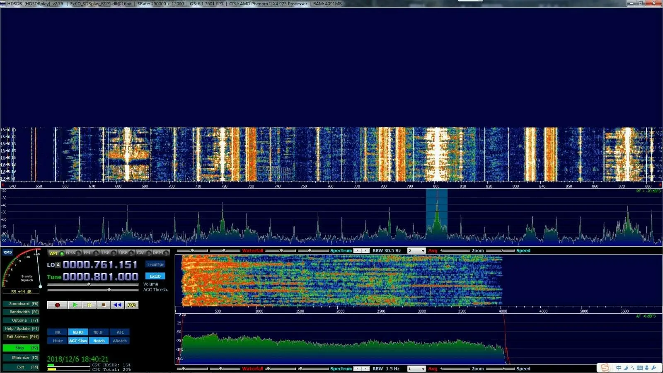Activate Full Screen F11
The height and width of the screenshot is (373, 663).
tap(21, 337)
